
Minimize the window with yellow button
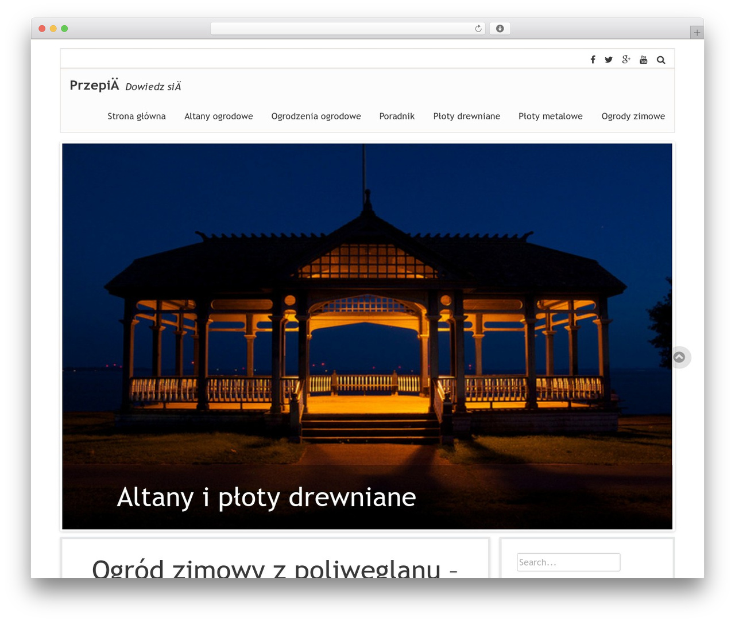53,29
